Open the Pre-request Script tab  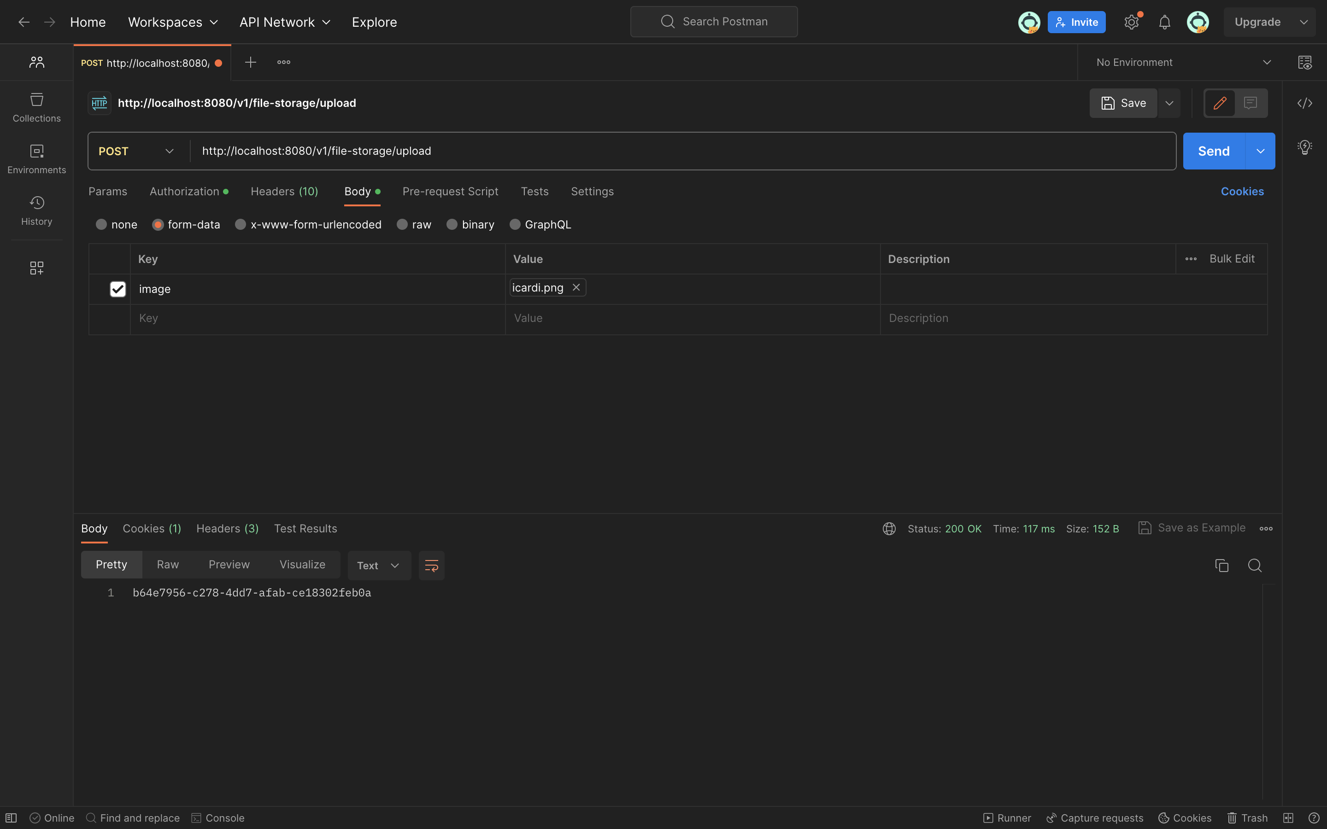point(450,191)
